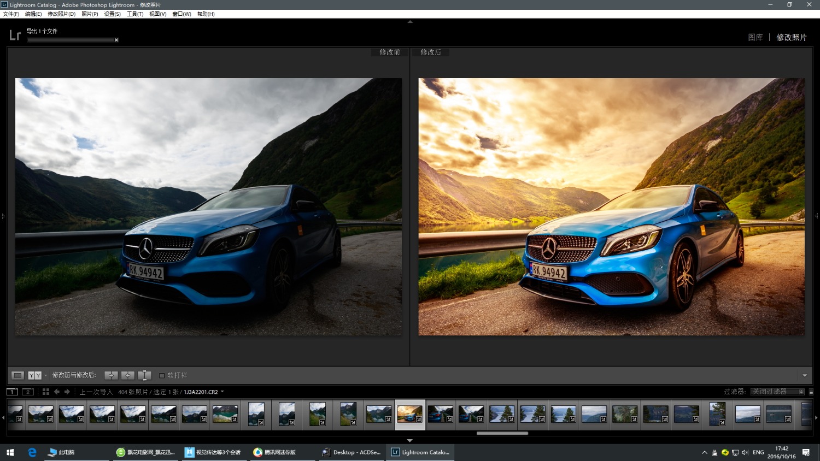Open toolbar content dropdown triangle at right

tap(805, 375)
